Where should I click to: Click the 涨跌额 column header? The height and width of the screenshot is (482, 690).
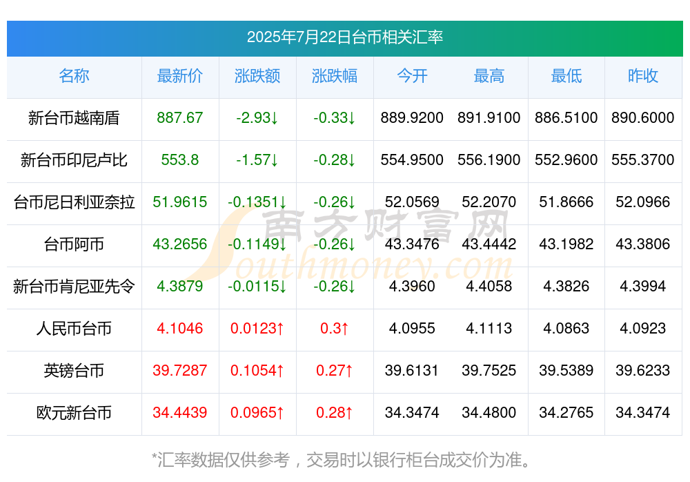257,76
